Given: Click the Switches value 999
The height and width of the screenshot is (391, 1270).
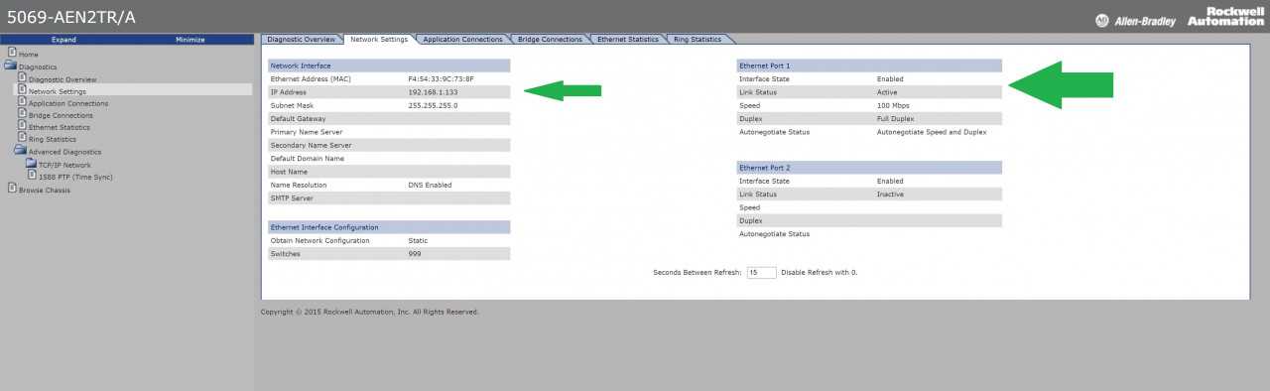Looking at the screenshot, I should (x=415, y=254).
